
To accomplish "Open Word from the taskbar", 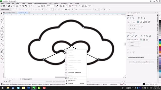I will (x=29, y=88).
